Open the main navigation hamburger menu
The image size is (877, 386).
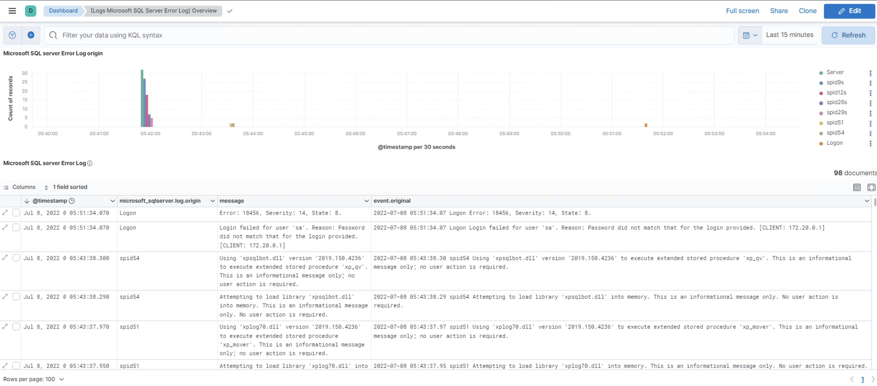pos(12,10)
